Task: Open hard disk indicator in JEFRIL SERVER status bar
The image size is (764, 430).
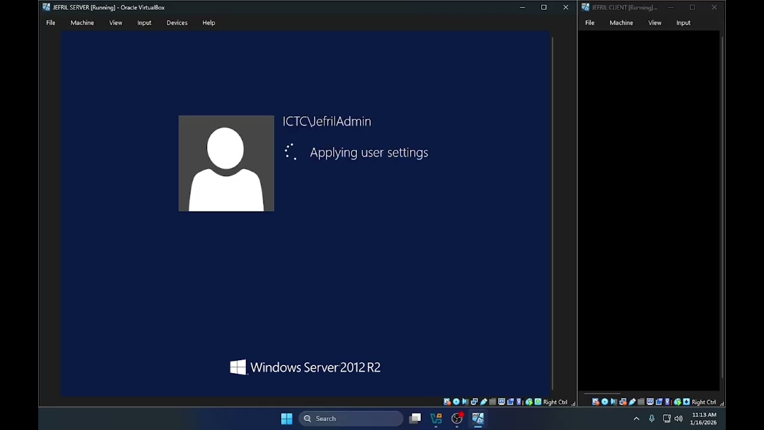Action: [x=447, y=402]
